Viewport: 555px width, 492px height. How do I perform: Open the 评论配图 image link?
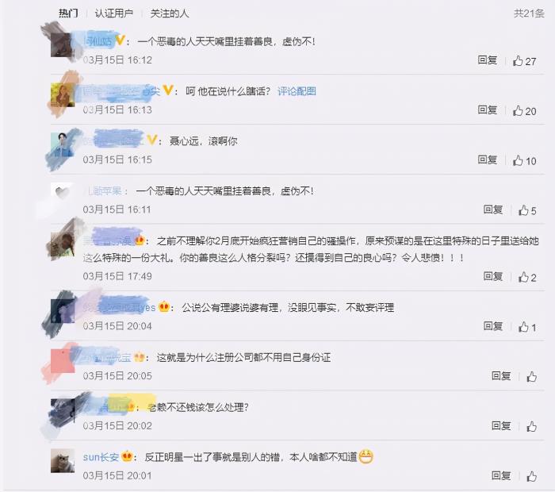(297, 91)
